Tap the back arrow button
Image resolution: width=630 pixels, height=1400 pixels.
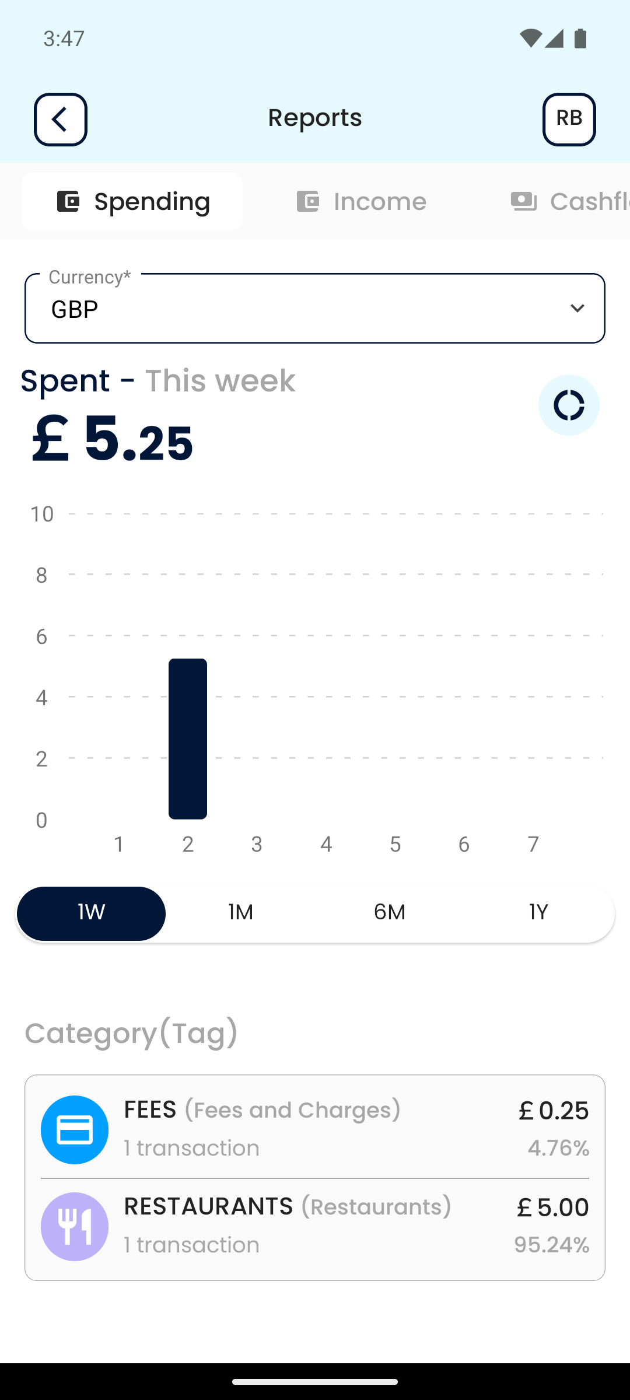(x=61, y=119)
